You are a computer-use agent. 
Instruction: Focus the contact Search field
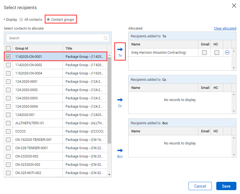point(58,38)
